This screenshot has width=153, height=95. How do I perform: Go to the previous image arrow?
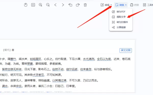pyautogui.click(x=55, y=5)
